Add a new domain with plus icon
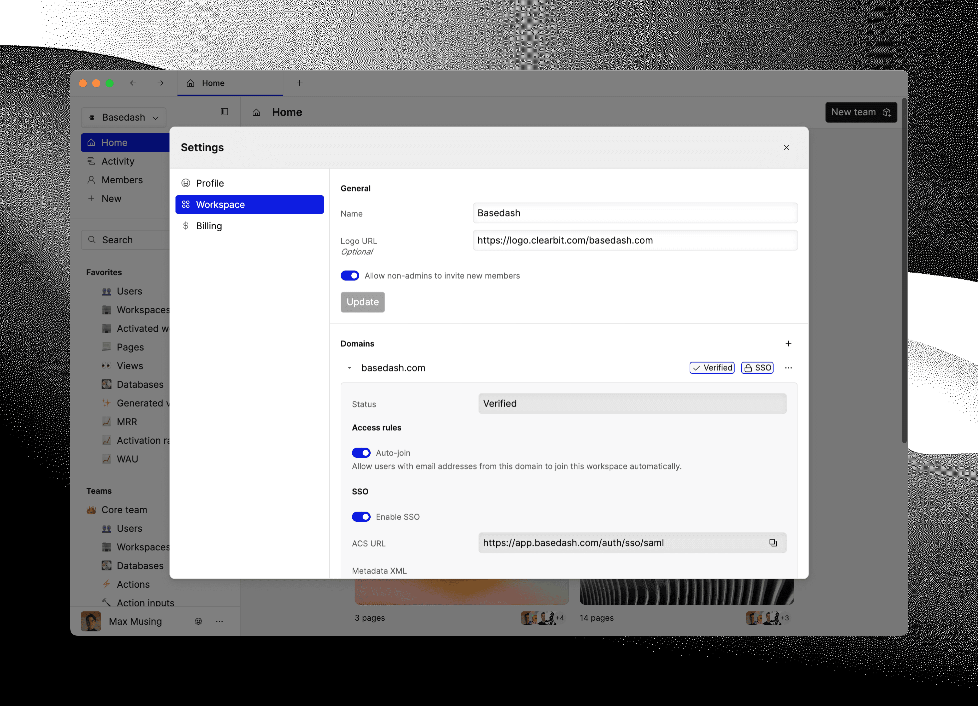 coord(788,344)
